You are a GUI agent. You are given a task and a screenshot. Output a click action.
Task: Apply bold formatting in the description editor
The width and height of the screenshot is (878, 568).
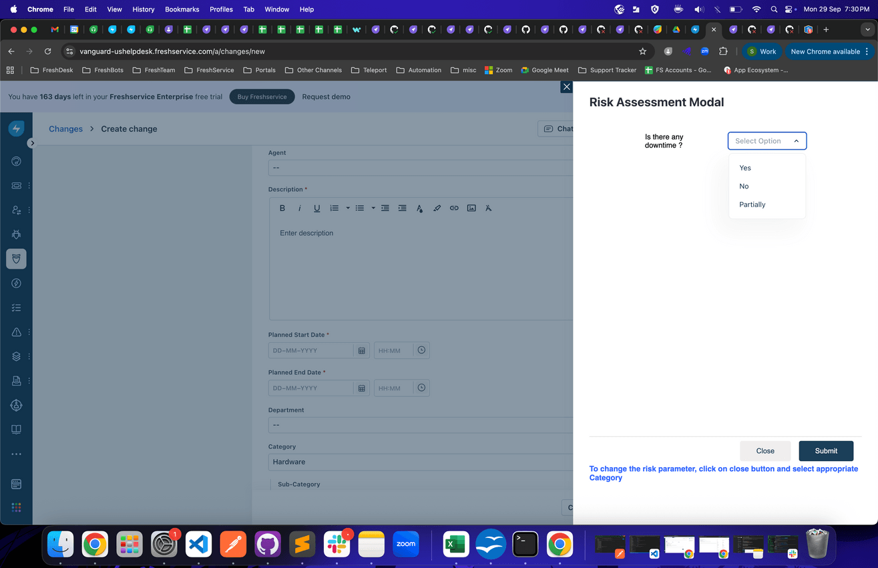(x=282, y=208)
